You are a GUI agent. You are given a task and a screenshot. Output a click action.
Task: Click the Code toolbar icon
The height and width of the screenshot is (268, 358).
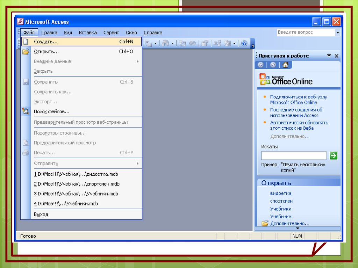pos(182,43)
